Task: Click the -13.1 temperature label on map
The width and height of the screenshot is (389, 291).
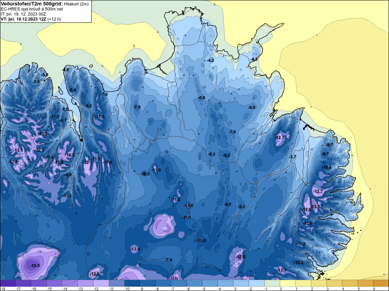Action: (18, 150)
